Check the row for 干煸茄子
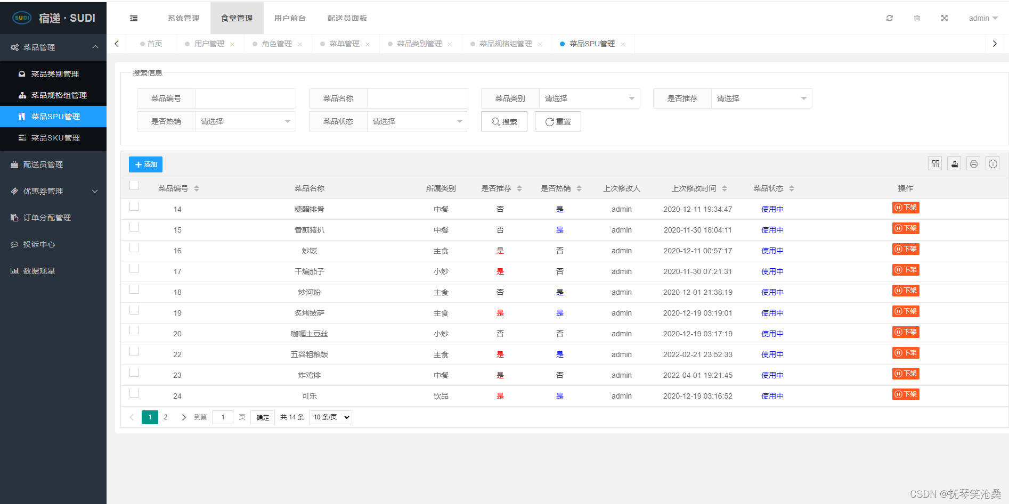The height and width of the screenshot is (504, 1009). (134, 268)
